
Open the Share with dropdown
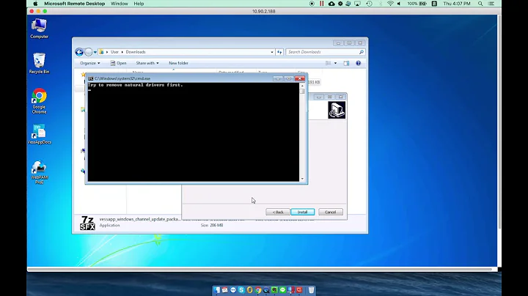point(147,63)
